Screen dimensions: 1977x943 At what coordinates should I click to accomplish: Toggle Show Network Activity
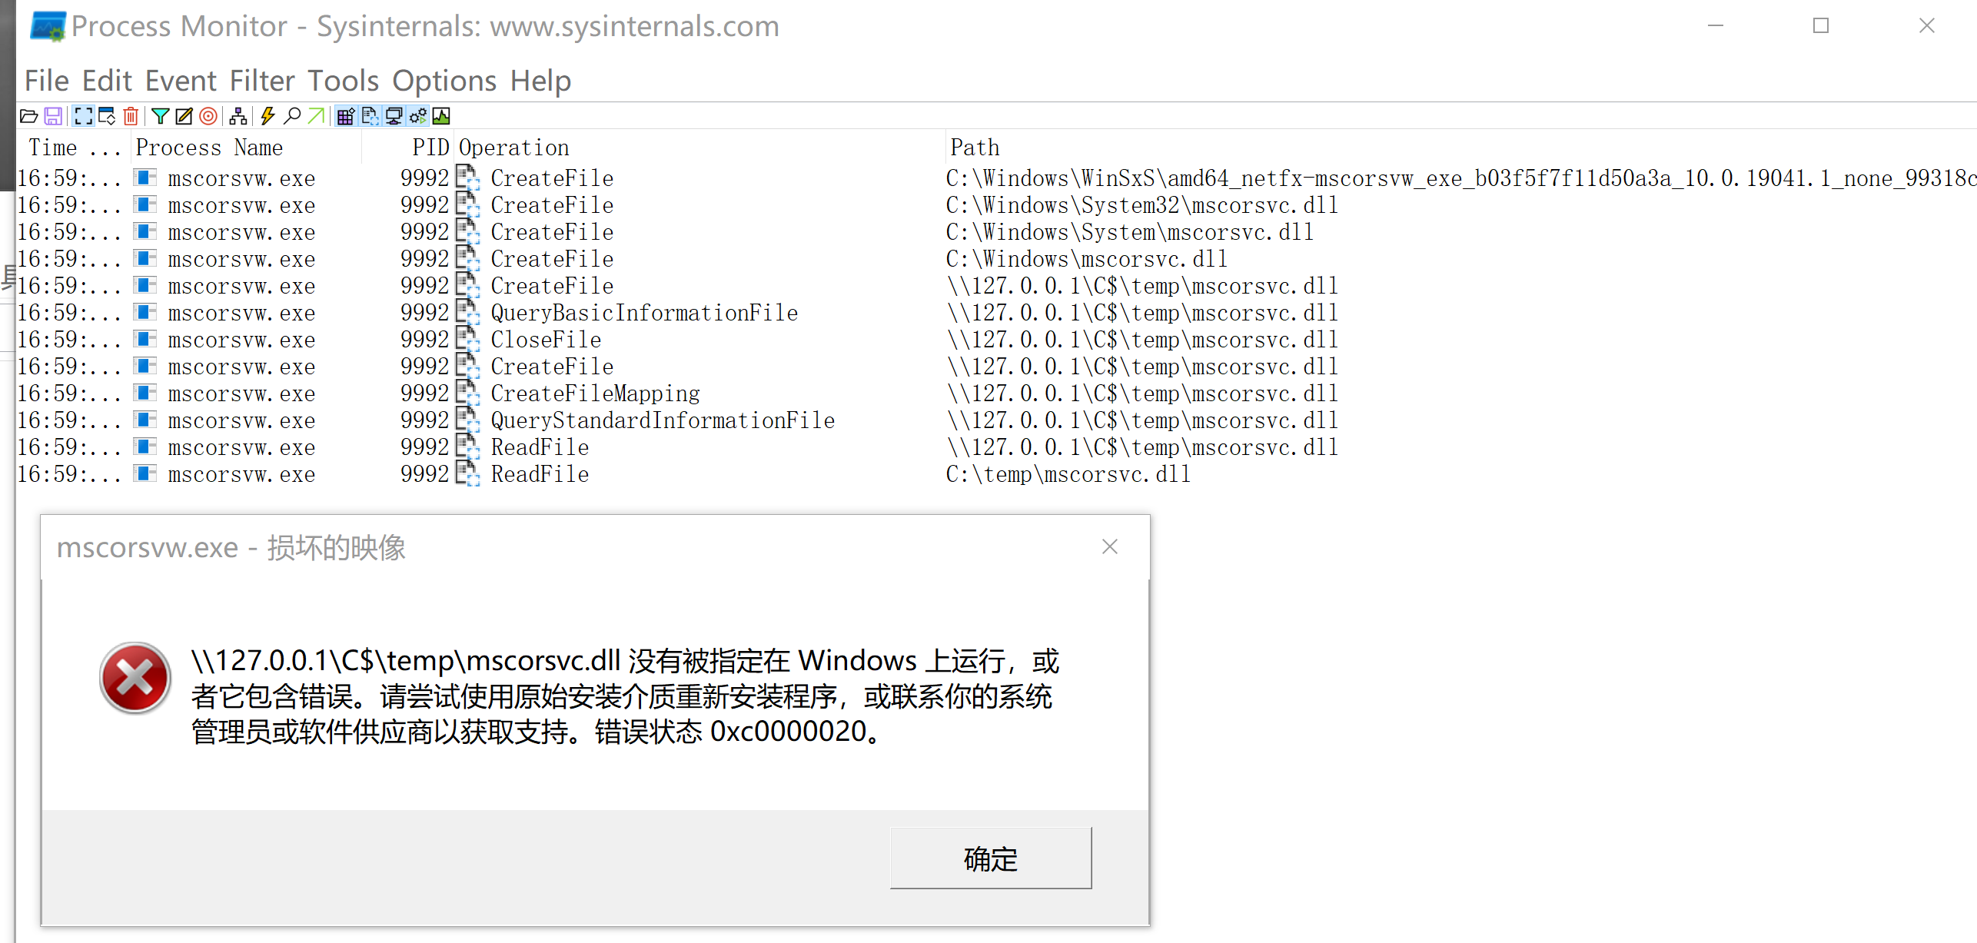[394, 116]
